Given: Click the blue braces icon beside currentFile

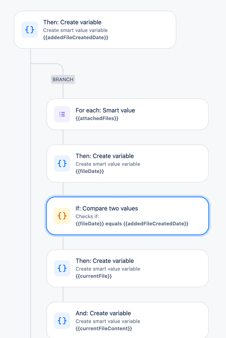Looking at the screenshot, I should tap(62, 268).
